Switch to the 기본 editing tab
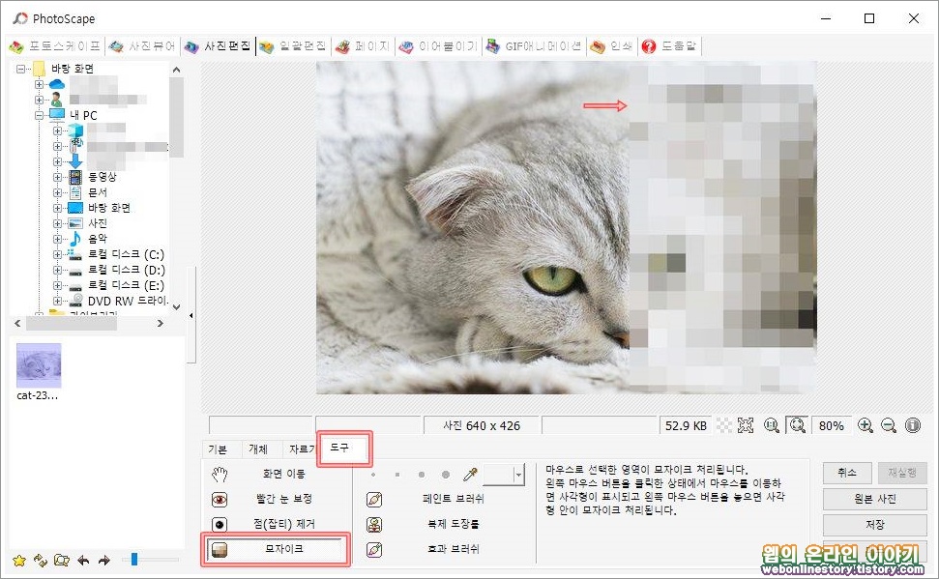This screenshot has height=579, width=939. 218,449
